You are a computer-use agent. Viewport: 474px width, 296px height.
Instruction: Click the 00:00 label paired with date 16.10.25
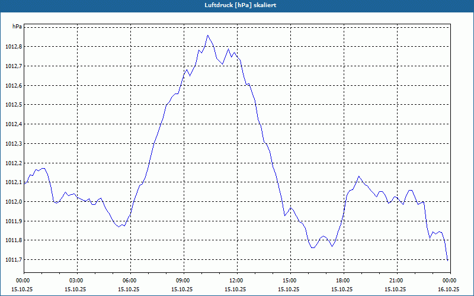(450, 281)
